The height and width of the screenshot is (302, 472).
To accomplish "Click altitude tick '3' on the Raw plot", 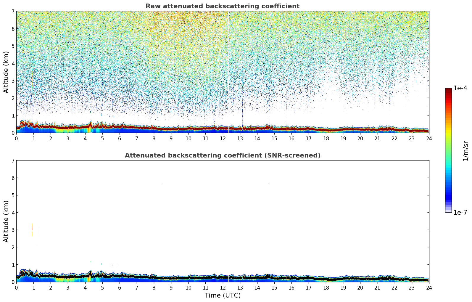I will tap(13, 81).
